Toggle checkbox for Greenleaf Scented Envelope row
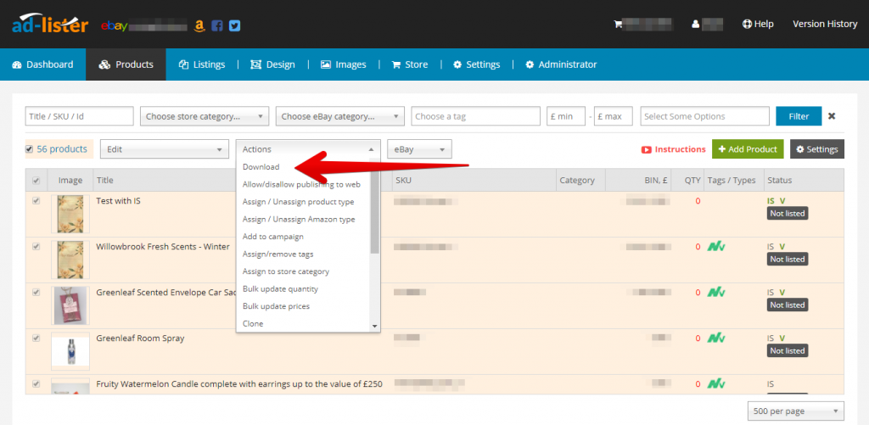Screen dimensions: 869x425 click(36, 293)
